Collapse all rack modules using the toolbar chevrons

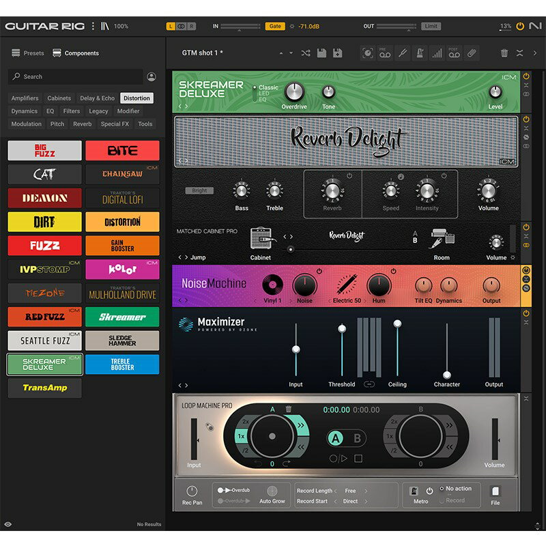pyautogui.click(x=519, y=53)
